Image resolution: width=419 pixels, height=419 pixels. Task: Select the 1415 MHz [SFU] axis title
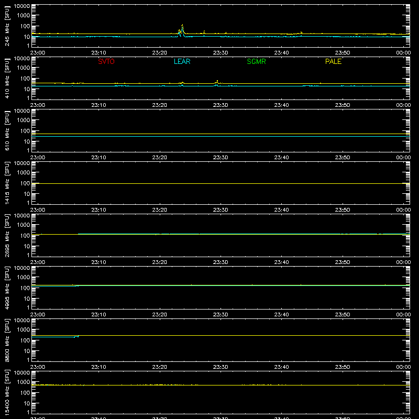pyautogui.click(x=7, y=183)
